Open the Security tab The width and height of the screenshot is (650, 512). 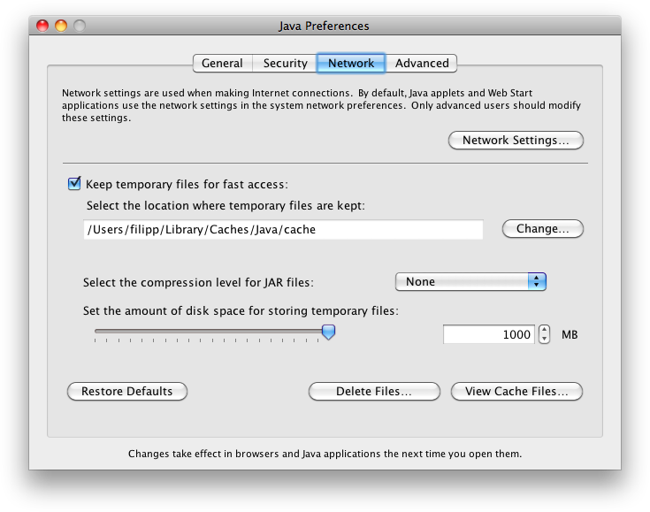point(285,63)
